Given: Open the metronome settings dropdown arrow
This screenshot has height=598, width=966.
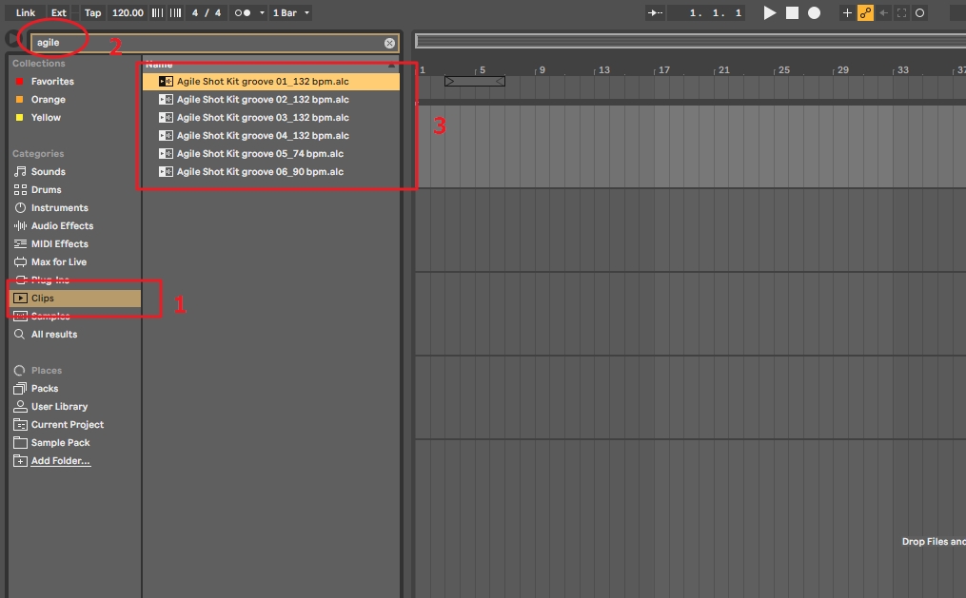Looking at the screenshot, I should pyautogui.click(x=262, y=12).
